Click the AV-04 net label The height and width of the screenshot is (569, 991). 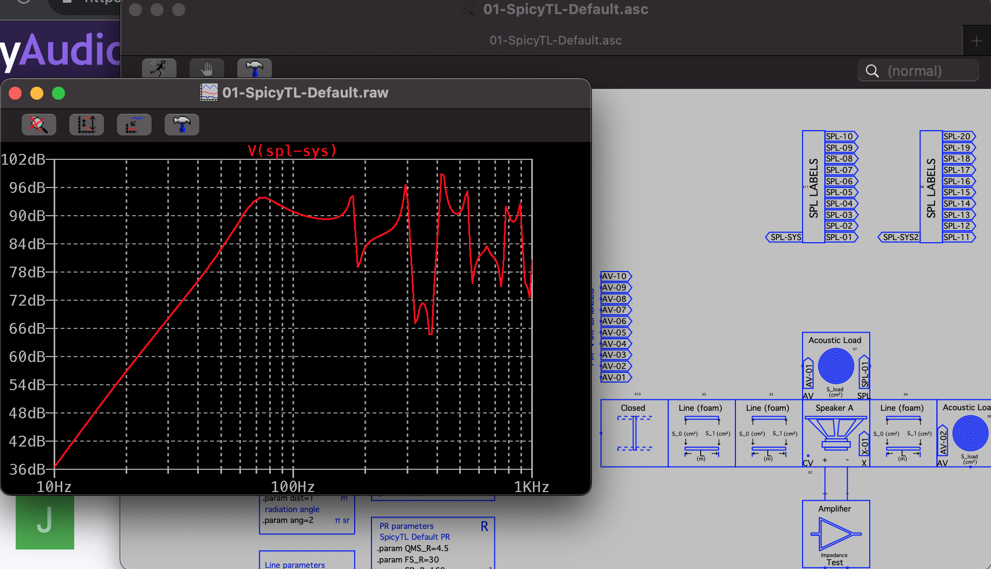616,344
